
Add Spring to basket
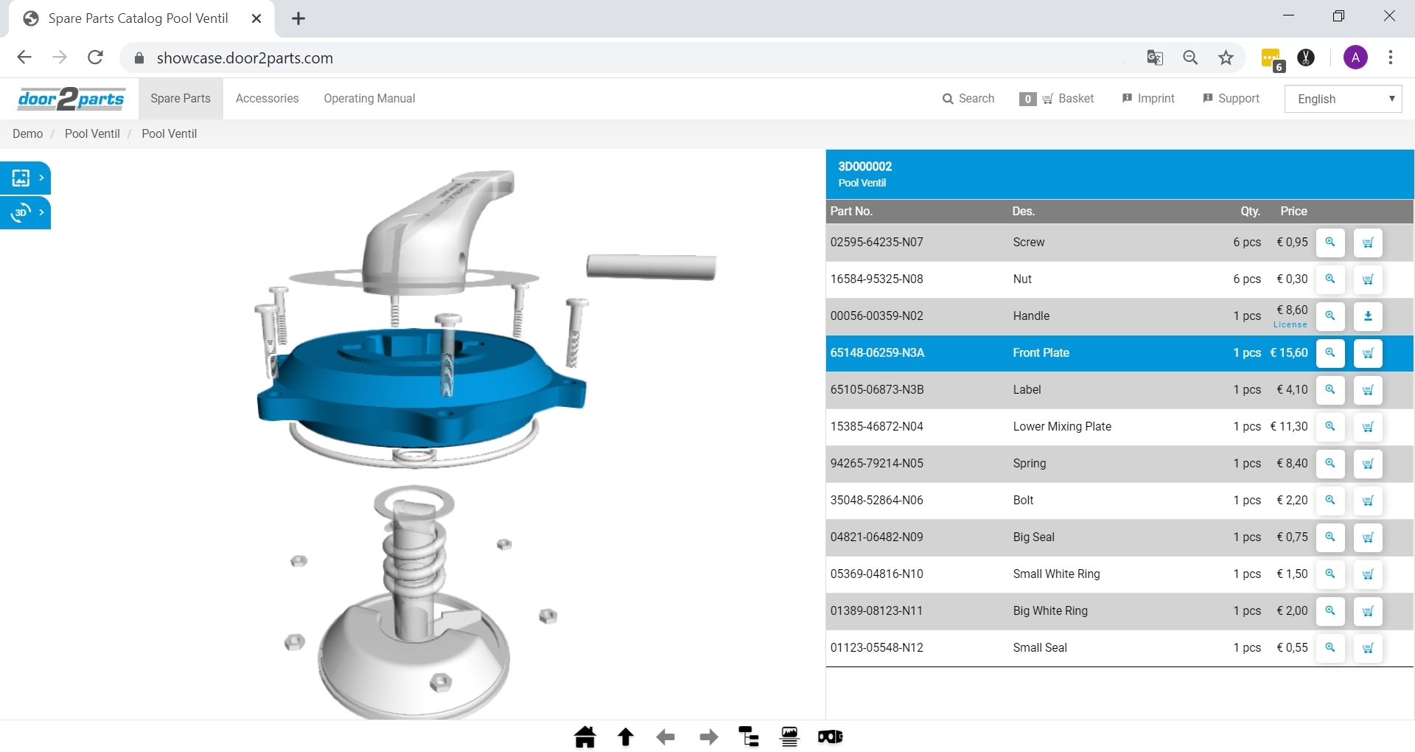click(x=1368, y=464)
